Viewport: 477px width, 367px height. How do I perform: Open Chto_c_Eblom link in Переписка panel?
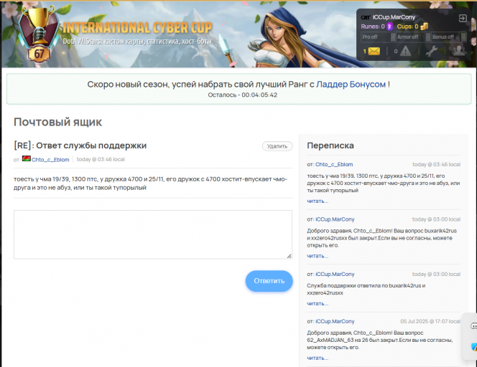[x=334, y=165]
